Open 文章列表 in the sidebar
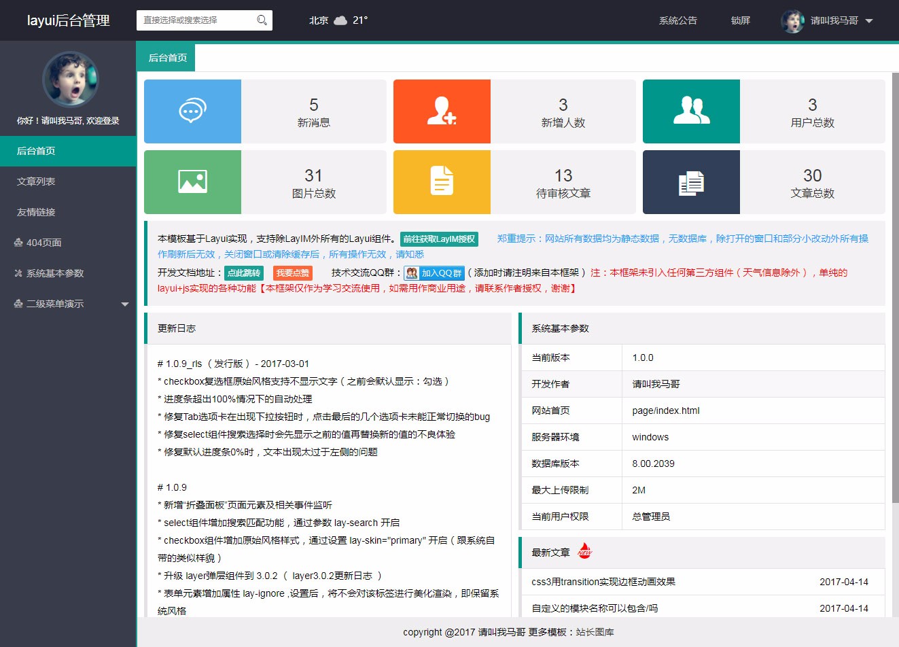This screenshot has width=899, height=647. [x=36, y=181]
